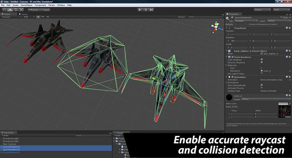This screenshot has height=158, width=292.
Task: Select the Hand tool in the toolbar
Action: click(4, 10)
